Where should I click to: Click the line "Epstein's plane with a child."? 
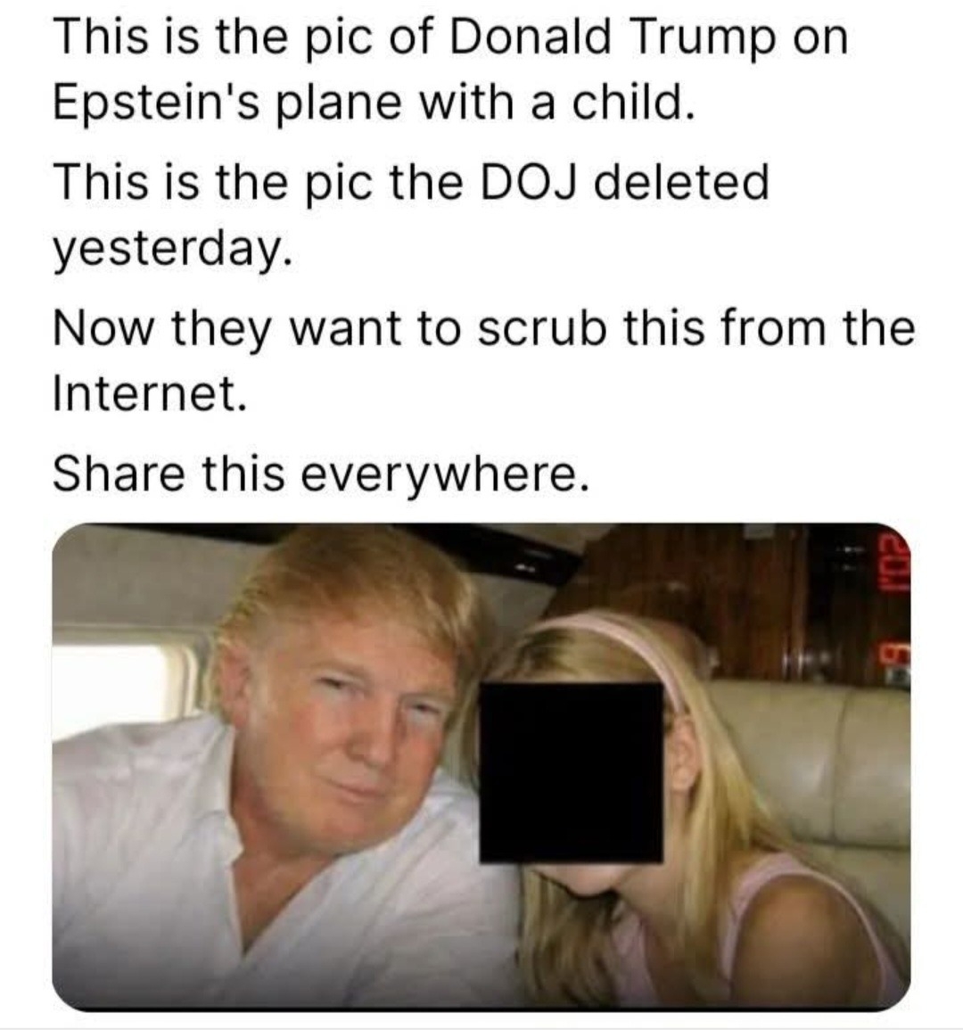pyautogui.click(x=373, y=103)
